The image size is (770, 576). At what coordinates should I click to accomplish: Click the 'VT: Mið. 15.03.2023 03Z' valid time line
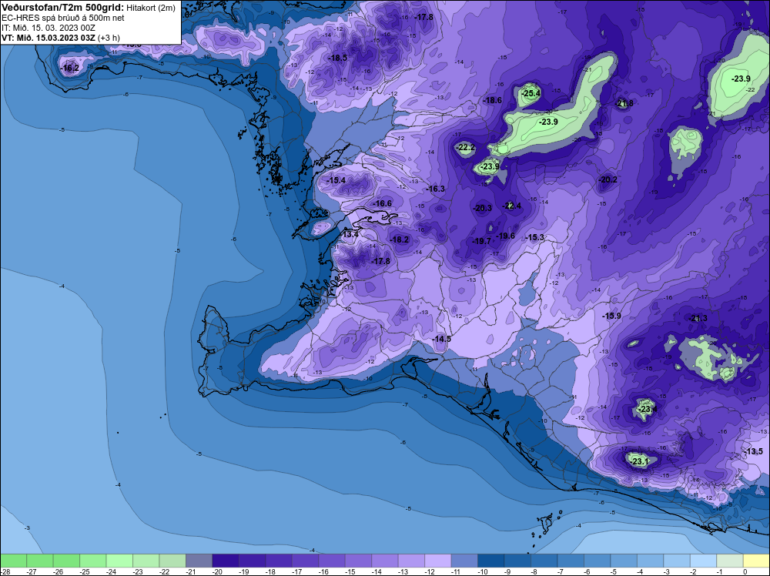click(49, 38)
